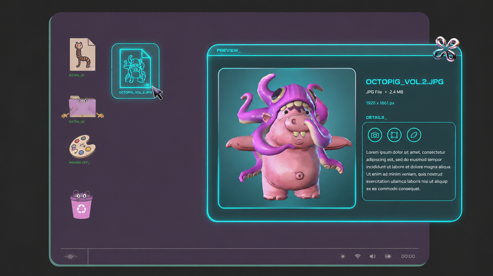Click the speaker volume icon

(x=373, y=256)
